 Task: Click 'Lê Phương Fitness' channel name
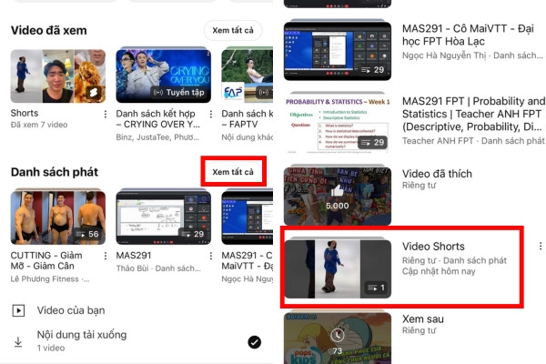[x=45, y=279]
